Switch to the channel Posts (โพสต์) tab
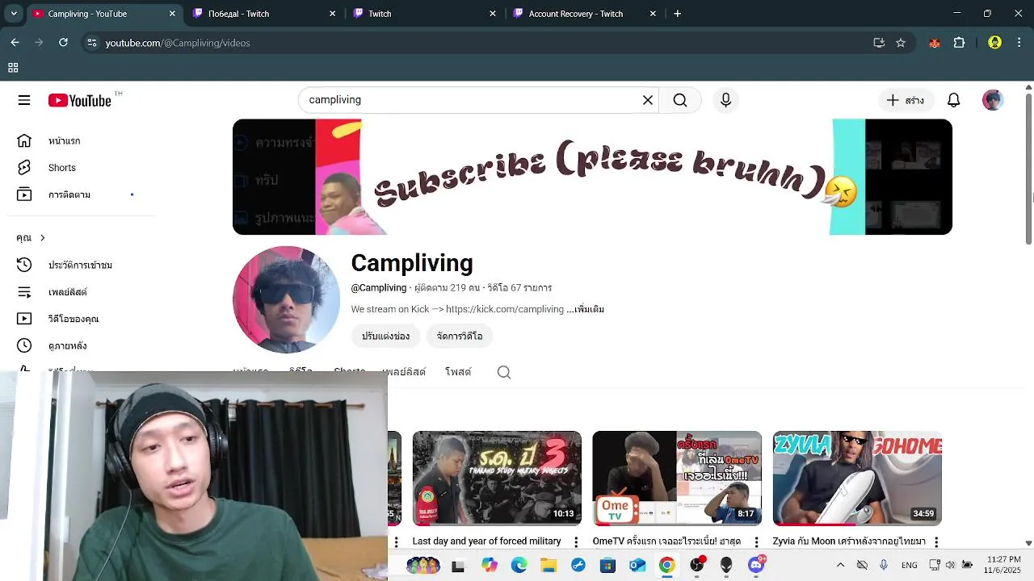Screen dimensions: 1034x581 pos(458,372)
